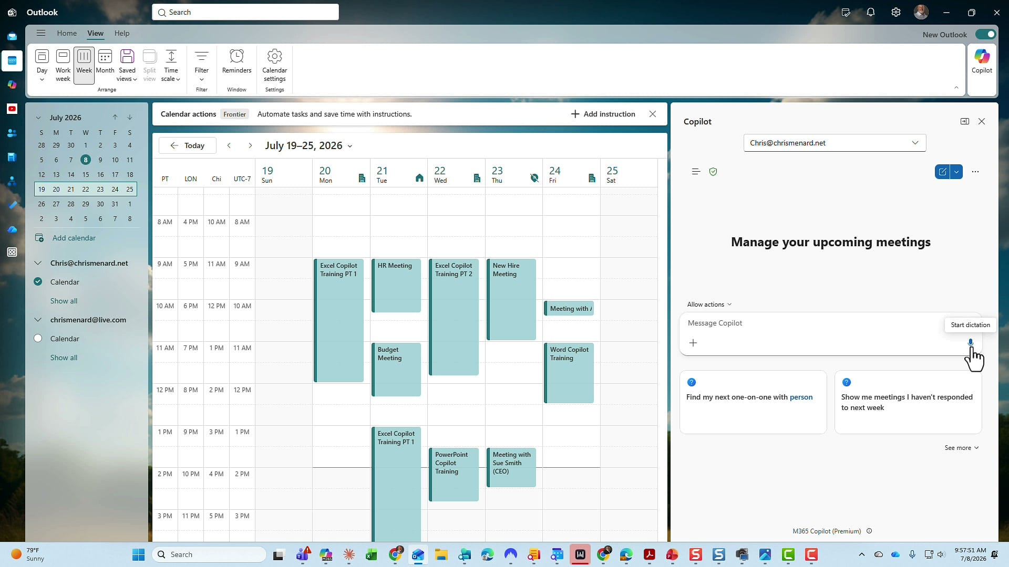Open Outlook settings gear
Viewport: 1009px width, 567px height.
pyautogui.click(x=896, y=12)
